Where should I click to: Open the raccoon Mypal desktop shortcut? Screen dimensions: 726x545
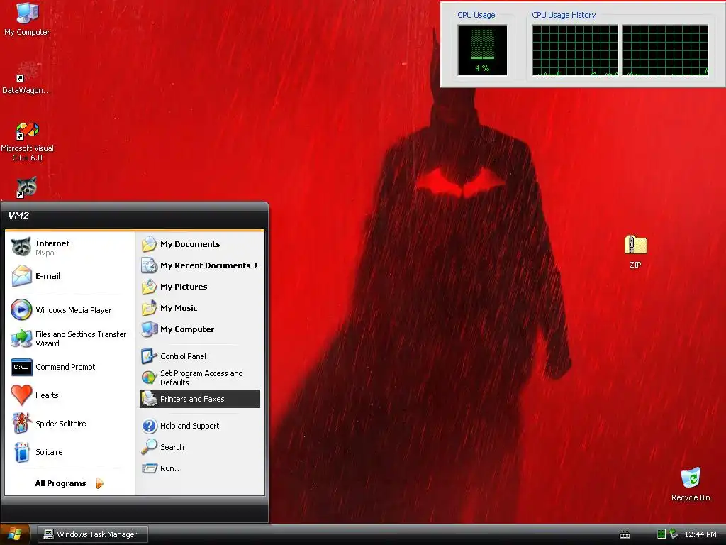27,187
